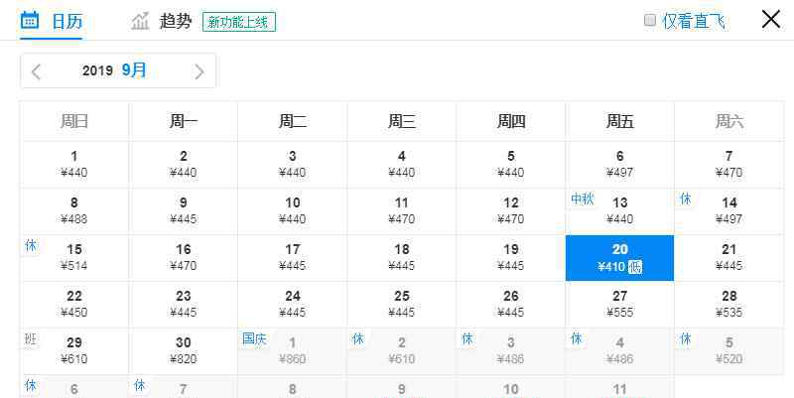The image size is (794, 398).
Task: Pick September 27 priced ¥555
Action: (619, 305)
